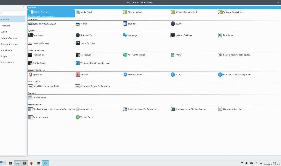Open Sysconfig Editor
The width and height of the screenshot is (281, 166).
[86, 43]
